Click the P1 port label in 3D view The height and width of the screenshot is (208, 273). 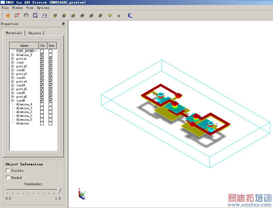(159, 95)
